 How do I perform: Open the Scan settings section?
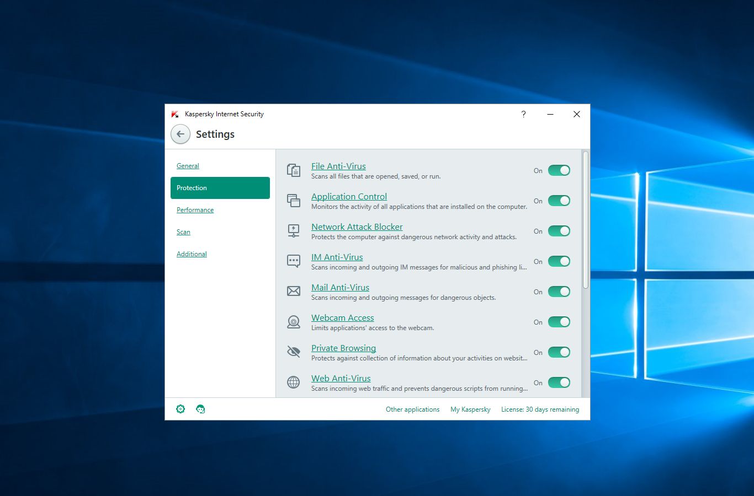point(183,232)
